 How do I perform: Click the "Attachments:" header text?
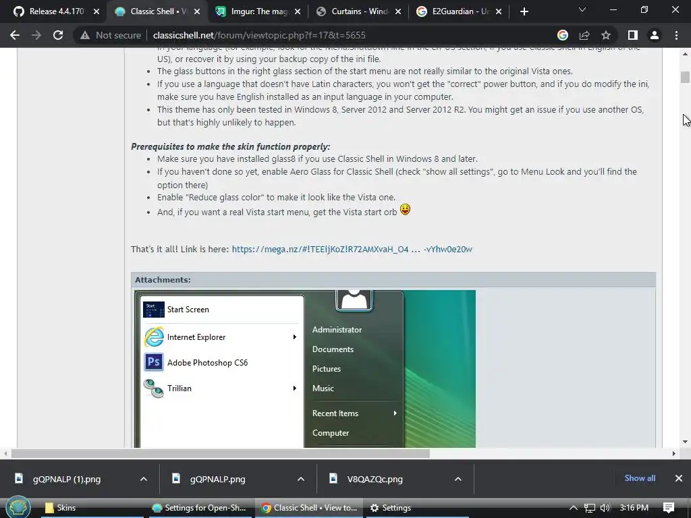(x=163, y=280)
